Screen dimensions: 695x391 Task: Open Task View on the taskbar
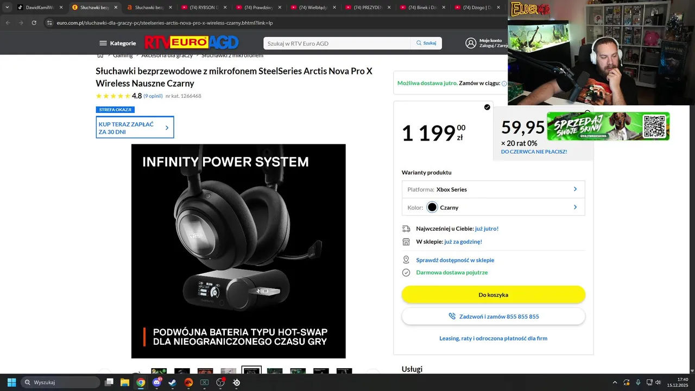[109, 382]
